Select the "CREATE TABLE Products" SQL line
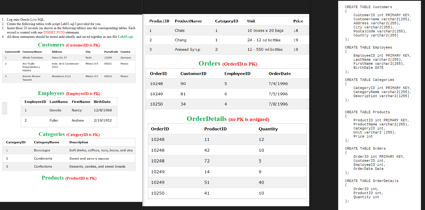425x210 pixels. (x=367, y=112)
